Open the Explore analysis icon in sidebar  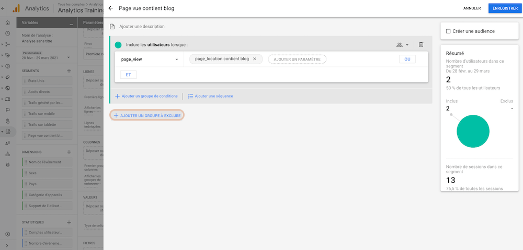click(8, 132)
